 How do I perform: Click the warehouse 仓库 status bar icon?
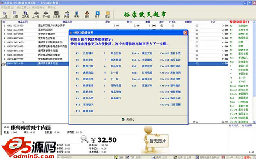[176, 157]
